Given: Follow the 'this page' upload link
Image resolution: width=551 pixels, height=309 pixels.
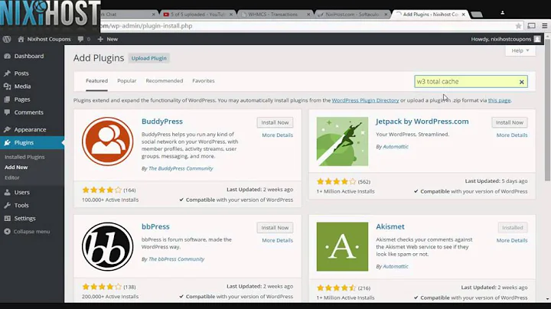Looking at the screenshot, I should [499, 100].
